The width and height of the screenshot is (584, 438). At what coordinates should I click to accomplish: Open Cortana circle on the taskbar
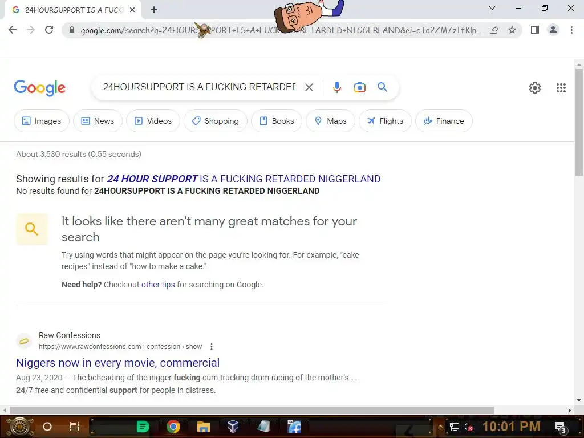[47, 427]
